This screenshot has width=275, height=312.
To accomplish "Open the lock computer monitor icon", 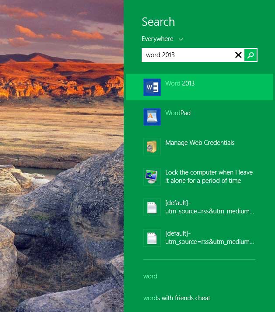I will click(152, 177).
